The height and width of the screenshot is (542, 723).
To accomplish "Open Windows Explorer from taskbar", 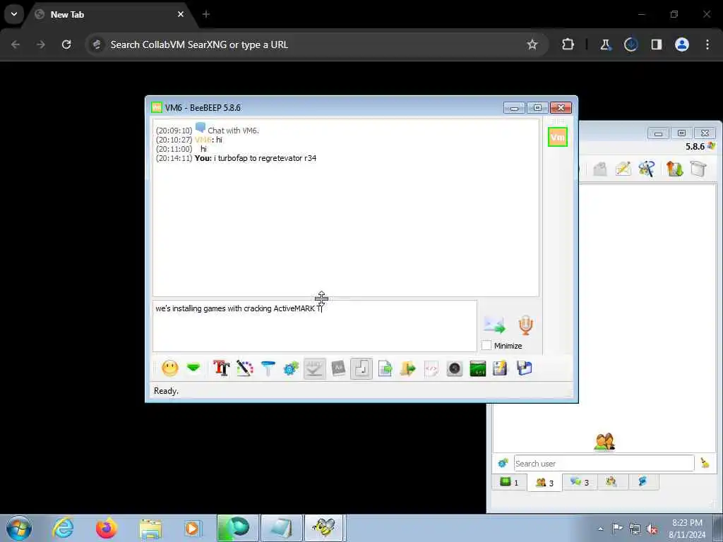I will pyautogui.click(x=150, y=529).
